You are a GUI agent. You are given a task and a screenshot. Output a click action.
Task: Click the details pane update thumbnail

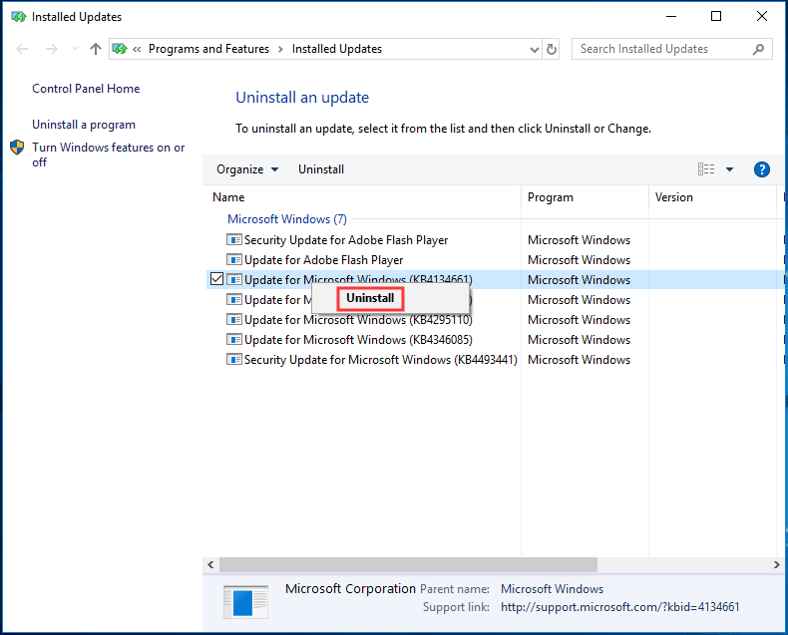tap(245, 602)
